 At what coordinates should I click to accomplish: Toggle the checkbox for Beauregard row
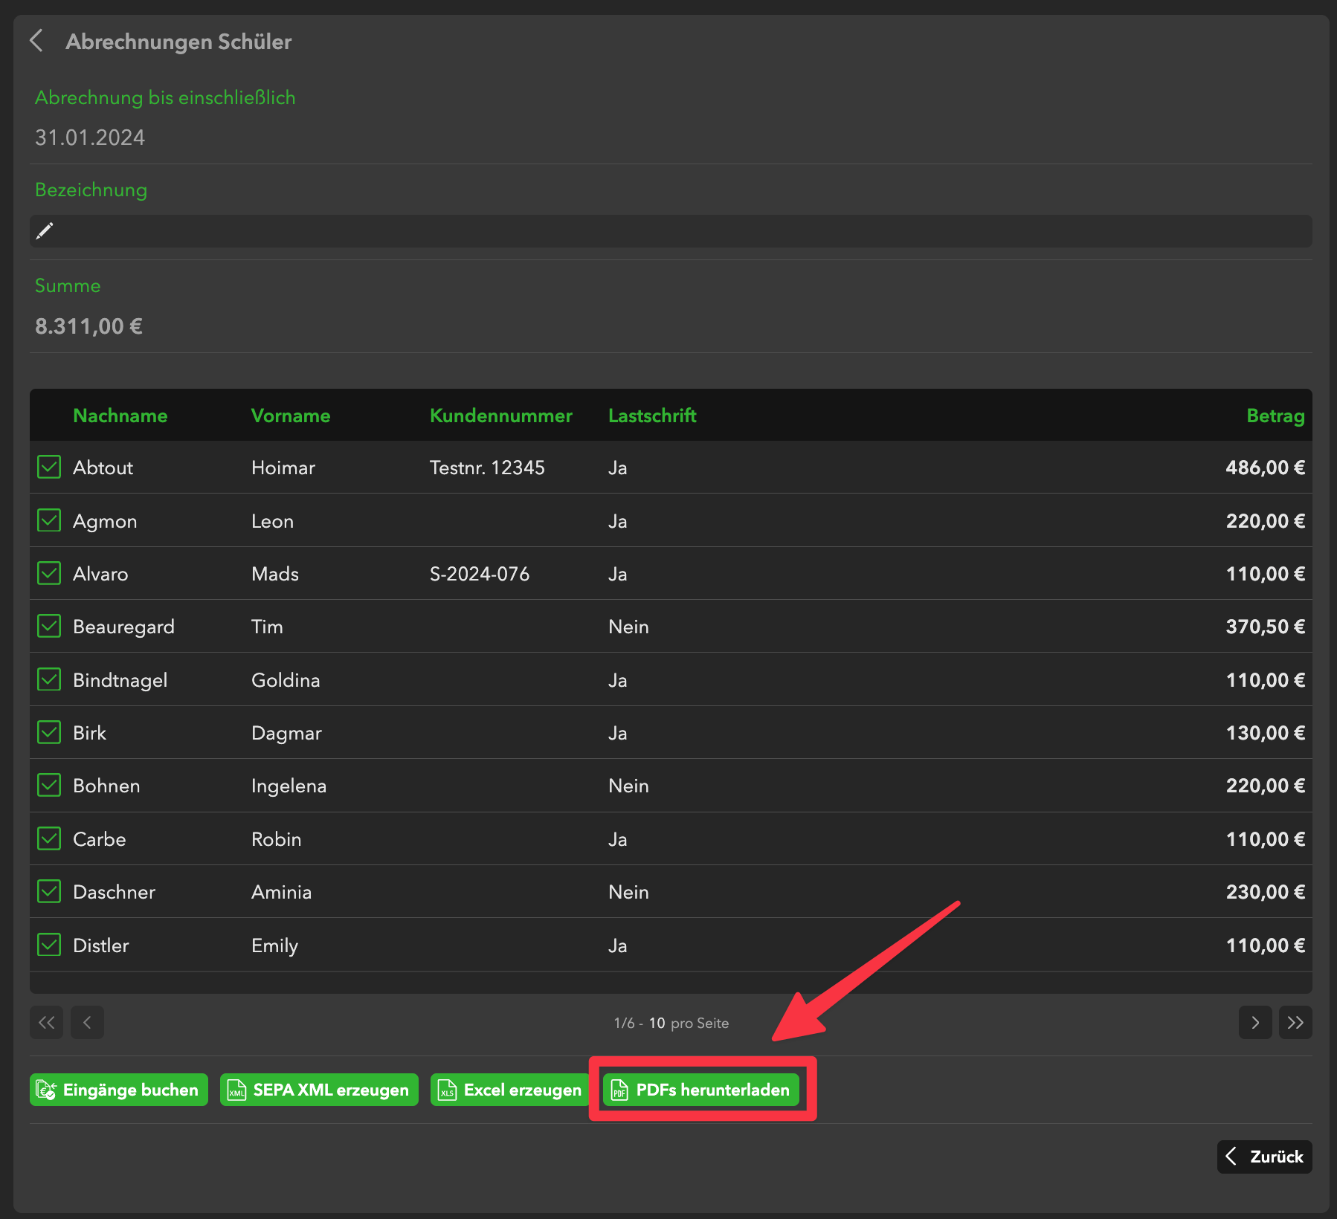coord(49,627)
